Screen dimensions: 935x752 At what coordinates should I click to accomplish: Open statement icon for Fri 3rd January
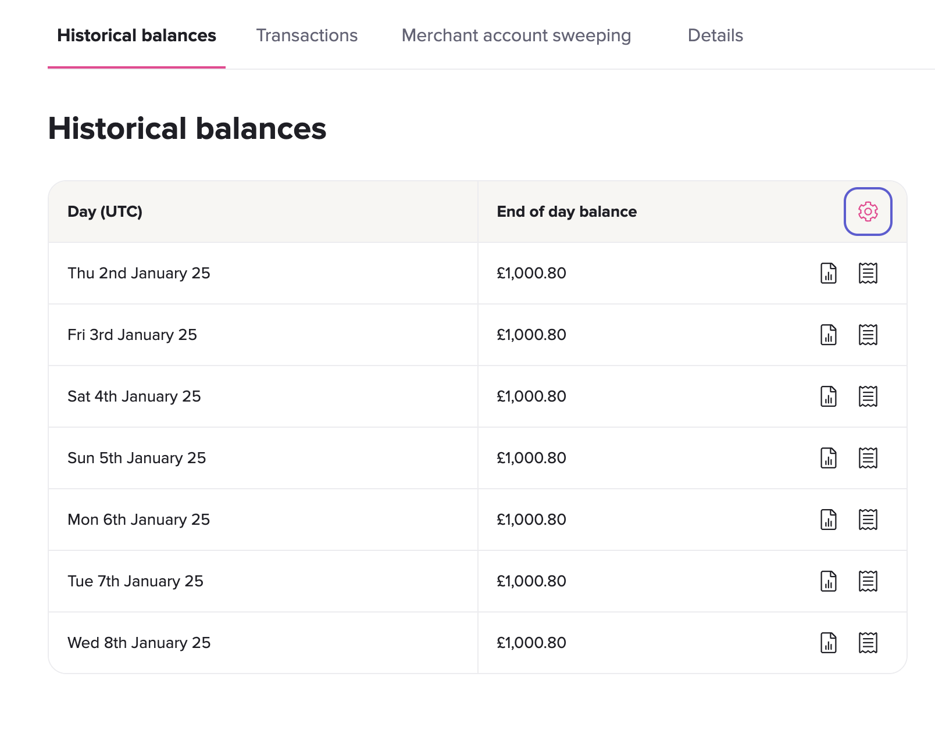868,335
